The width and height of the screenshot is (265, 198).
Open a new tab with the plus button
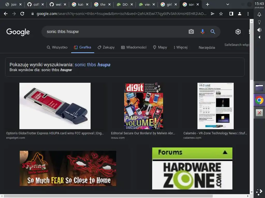coord(208,5)
